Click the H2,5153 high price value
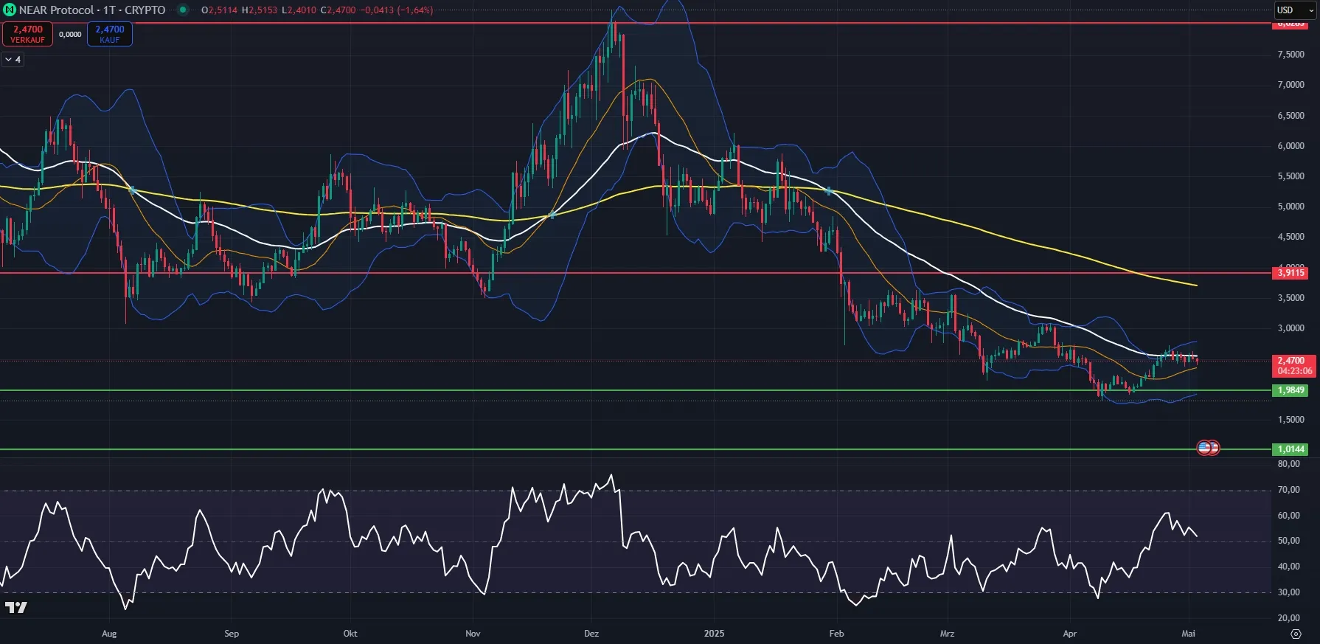 point(260,10)
